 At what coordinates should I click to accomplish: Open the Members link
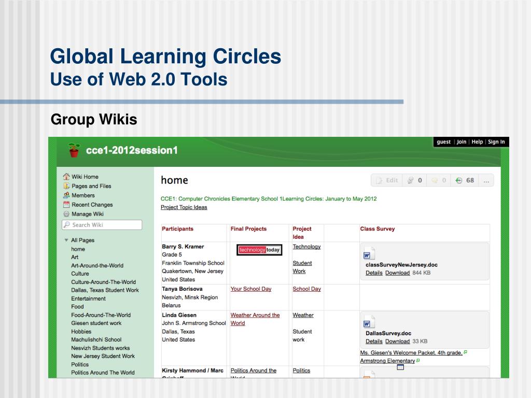pyautogui.click(x=83, y=195)
